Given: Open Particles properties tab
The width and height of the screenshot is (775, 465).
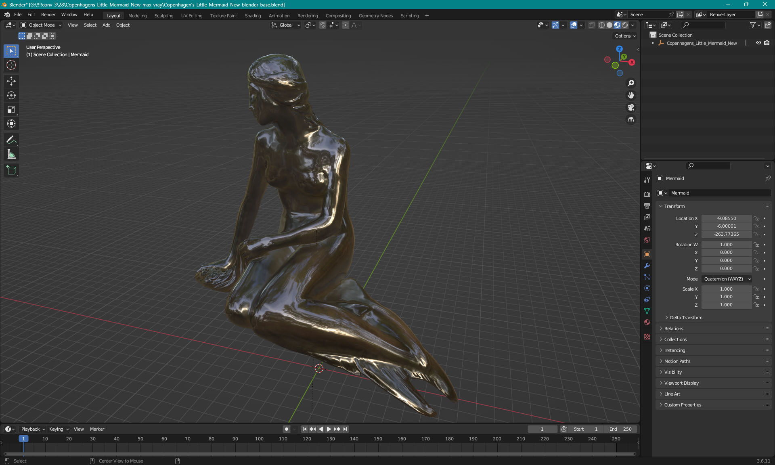Looking at the screenshot, I should point(647,277).
